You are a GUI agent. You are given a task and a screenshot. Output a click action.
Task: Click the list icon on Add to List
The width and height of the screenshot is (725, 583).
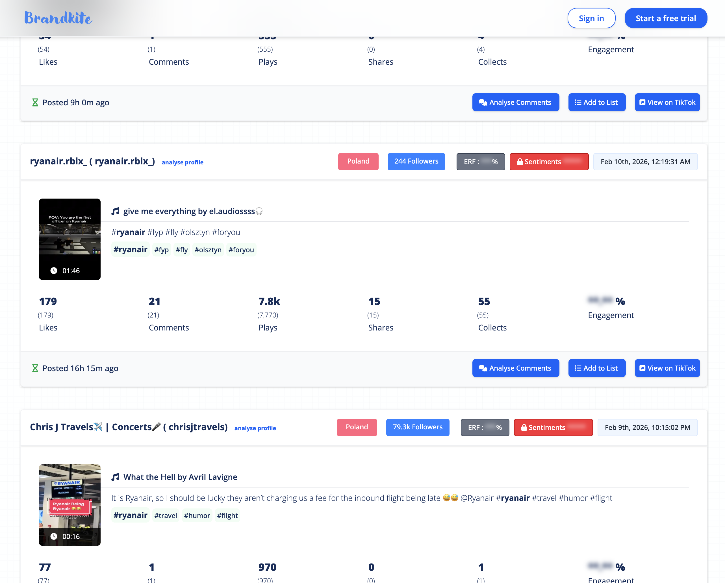point(578,368)
